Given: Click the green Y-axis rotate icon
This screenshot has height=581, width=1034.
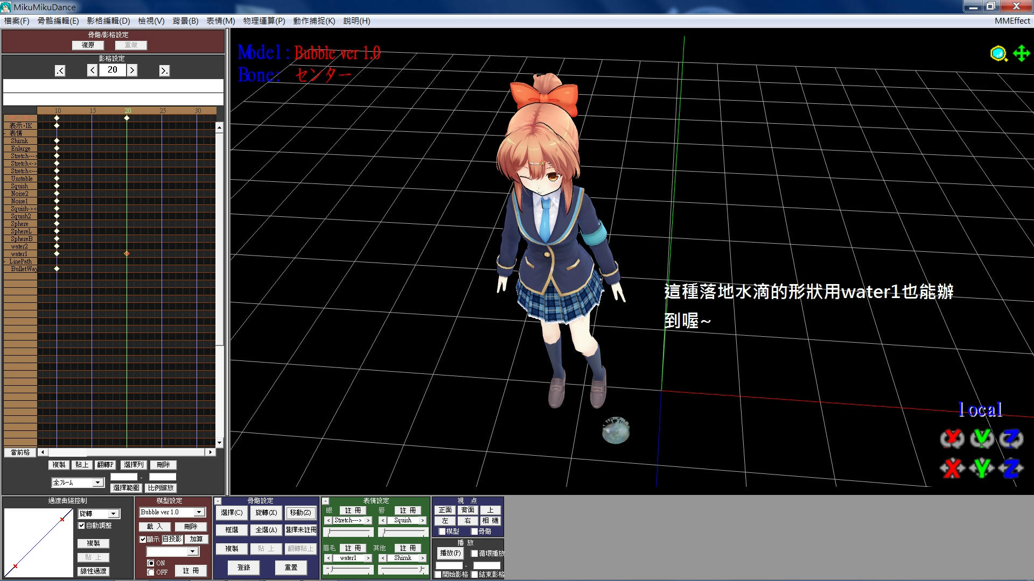Looking at the screenshot, I should click(x=982, y=438).
